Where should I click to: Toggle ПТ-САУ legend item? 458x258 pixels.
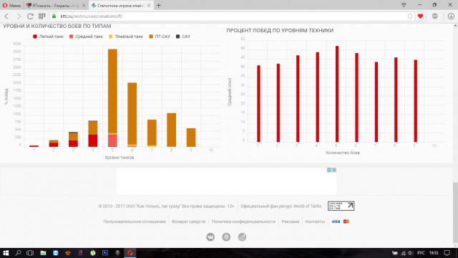tap(160, 37)
